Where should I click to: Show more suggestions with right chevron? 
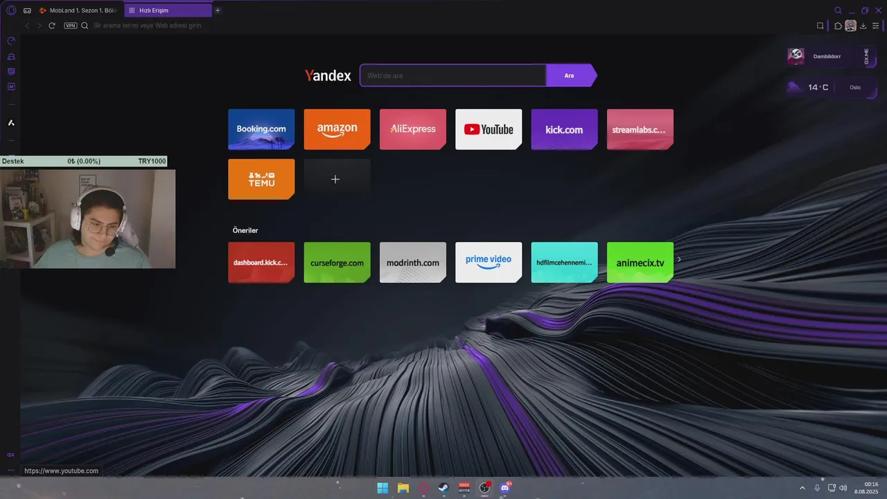click(x=679, y=260)
